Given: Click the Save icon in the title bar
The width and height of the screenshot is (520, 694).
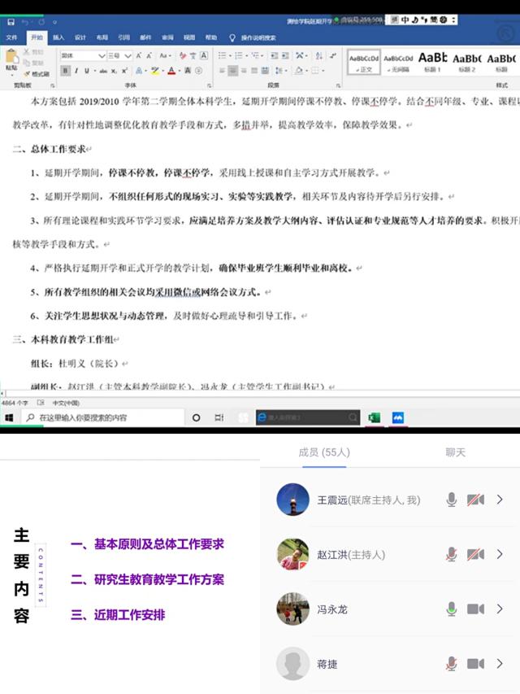Looking at the screenshot, I should point(11,21).
